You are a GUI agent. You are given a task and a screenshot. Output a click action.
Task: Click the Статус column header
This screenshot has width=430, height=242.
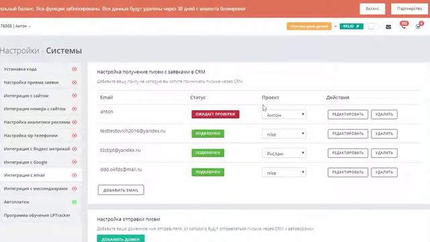pyautogui.click(x=198, y=97)
